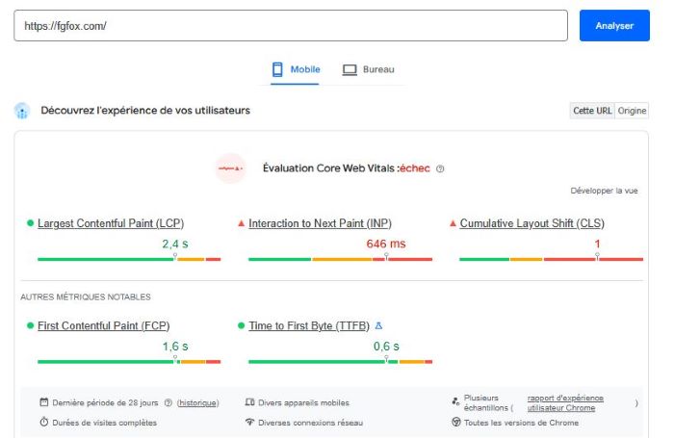Click the devices icon beside Divers appareils mobiles

[x=249, y=402]
